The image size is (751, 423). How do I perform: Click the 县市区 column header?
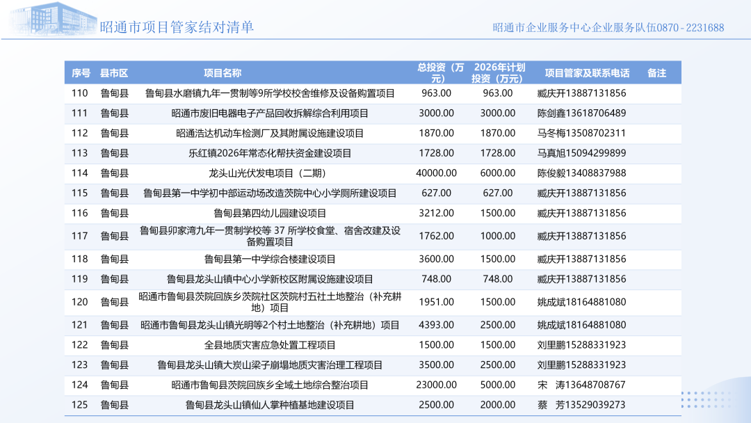pos(114,73)
